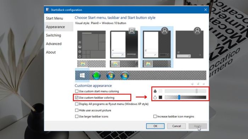Image resolution: width=248 pixels, height=139 pixels.
Task: Select the glass-style start menu with black panel
Action: 124,43
